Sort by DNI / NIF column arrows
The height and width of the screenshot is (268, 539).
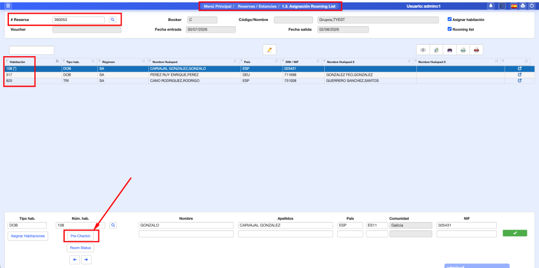pyautogui.click(x=317, y=61)
